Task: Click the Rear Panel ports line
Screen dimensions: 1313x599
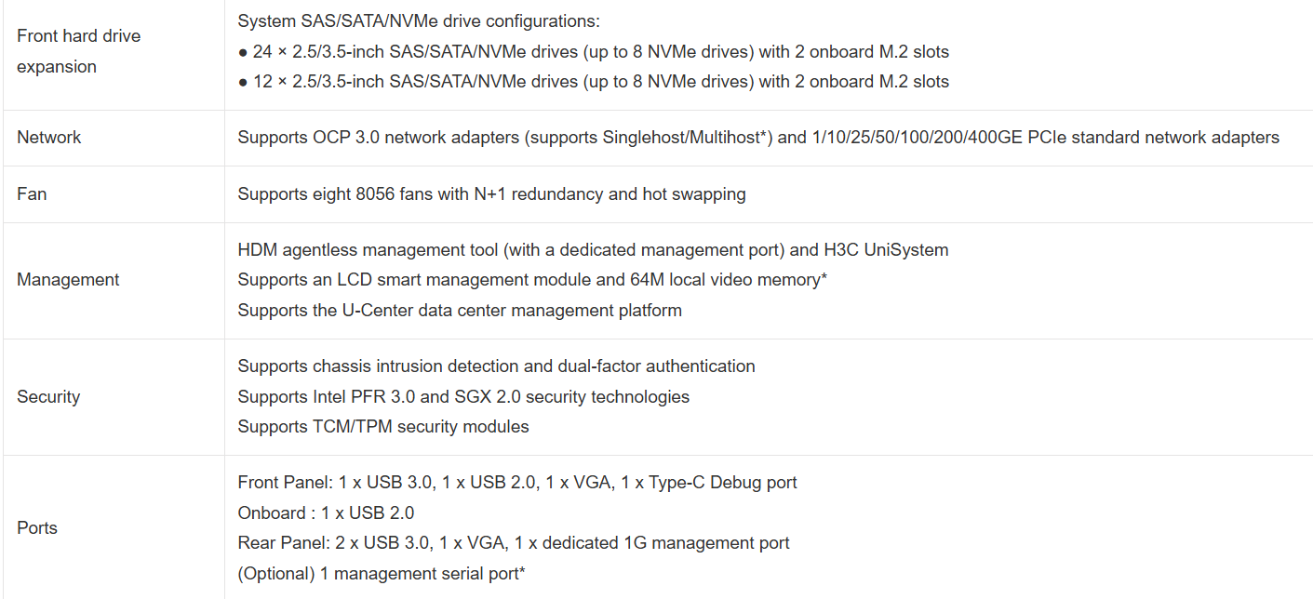Action: 514,543
